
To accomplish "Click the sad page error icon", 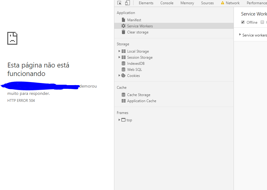I will (x=12, y=38).
